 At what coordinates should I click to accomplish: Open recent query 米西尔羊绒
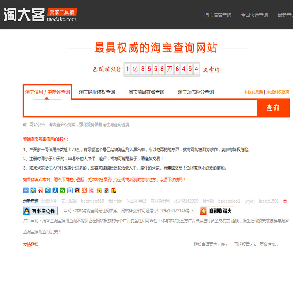click(x=136, y=201)
